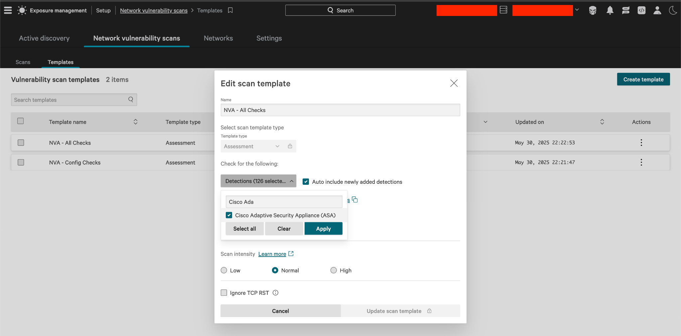This screenshot has width=681, height=336.
Task: Select Low scan intensity
Action: click(x=224, y=270)
